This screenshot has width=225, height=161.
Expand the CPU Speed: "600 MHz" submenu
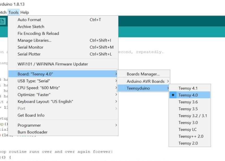click(63, 88)
